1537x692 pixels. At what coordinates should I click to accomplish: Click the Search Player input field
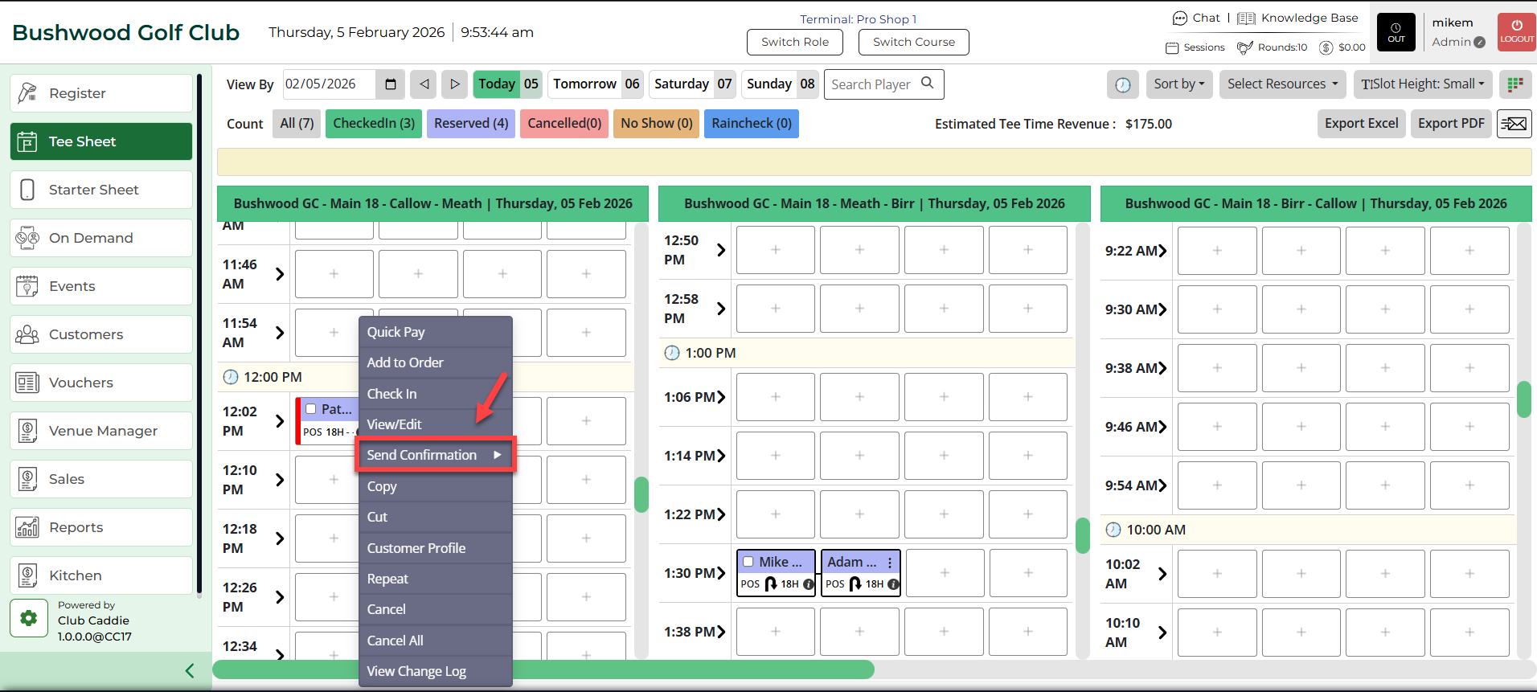tap(872, 84)
